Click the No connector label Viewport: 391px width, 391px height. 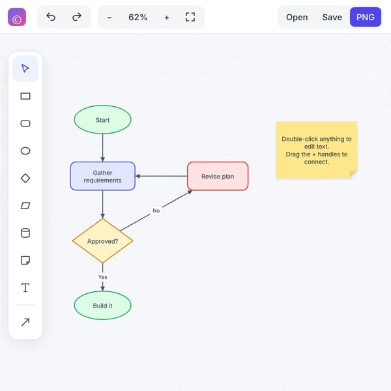pos(156,210)
